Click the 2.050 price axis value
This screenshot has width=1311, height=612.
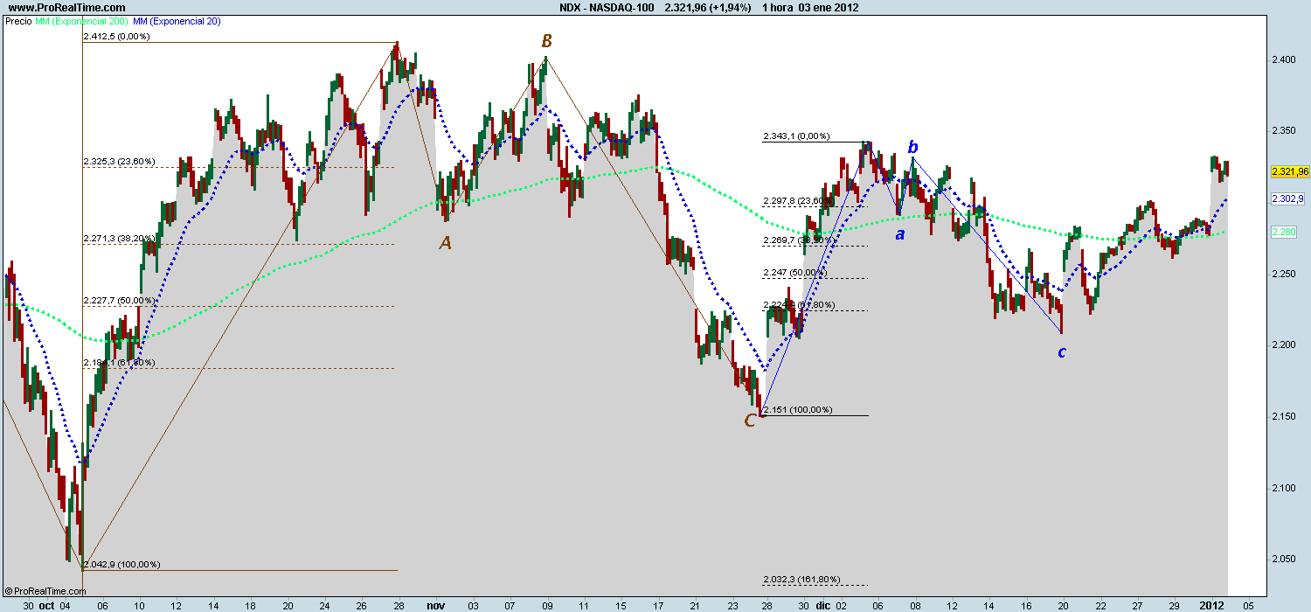click(x=1285, y=559)
